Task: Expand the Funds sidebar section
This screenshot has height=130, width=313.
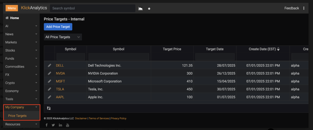Action: [x=21, y=58]
